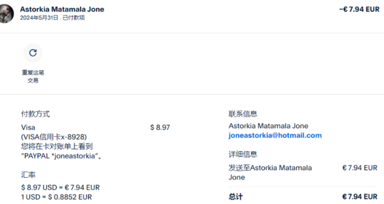
Task: Click the 联系信息 section heading
Action: point(242,114)
